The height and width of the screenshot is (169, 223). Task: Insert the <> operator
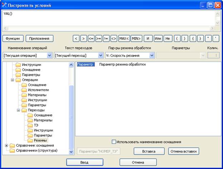coord(113,38)
